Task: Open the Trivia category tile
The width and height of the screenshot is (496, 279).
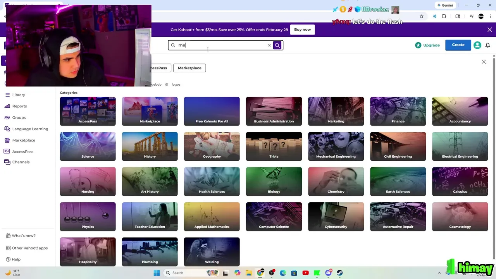Action: [x=274, y=146]
